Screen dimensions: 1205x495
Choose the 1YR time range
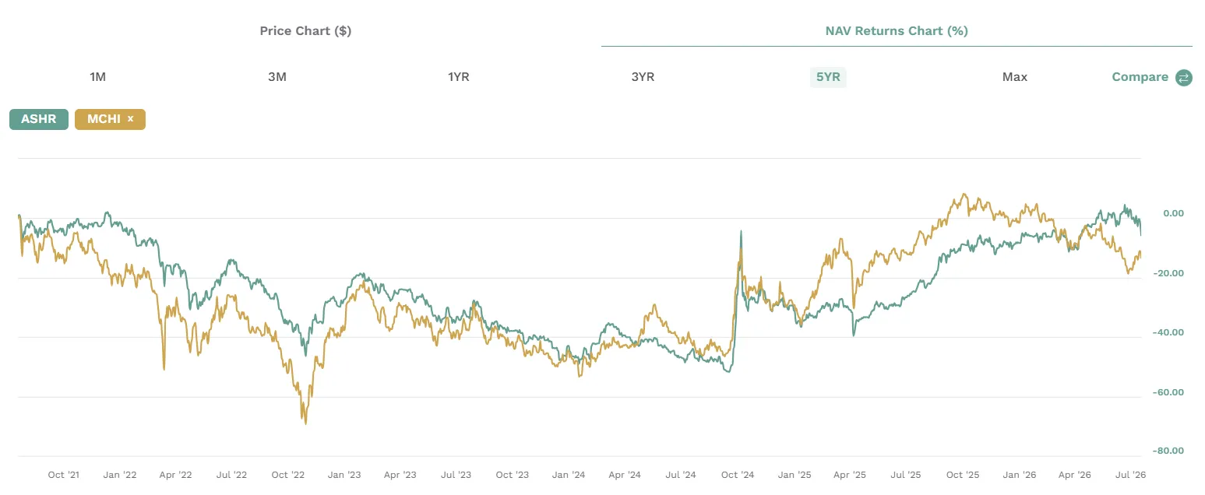pyautogui.click(x=459, y=77)
